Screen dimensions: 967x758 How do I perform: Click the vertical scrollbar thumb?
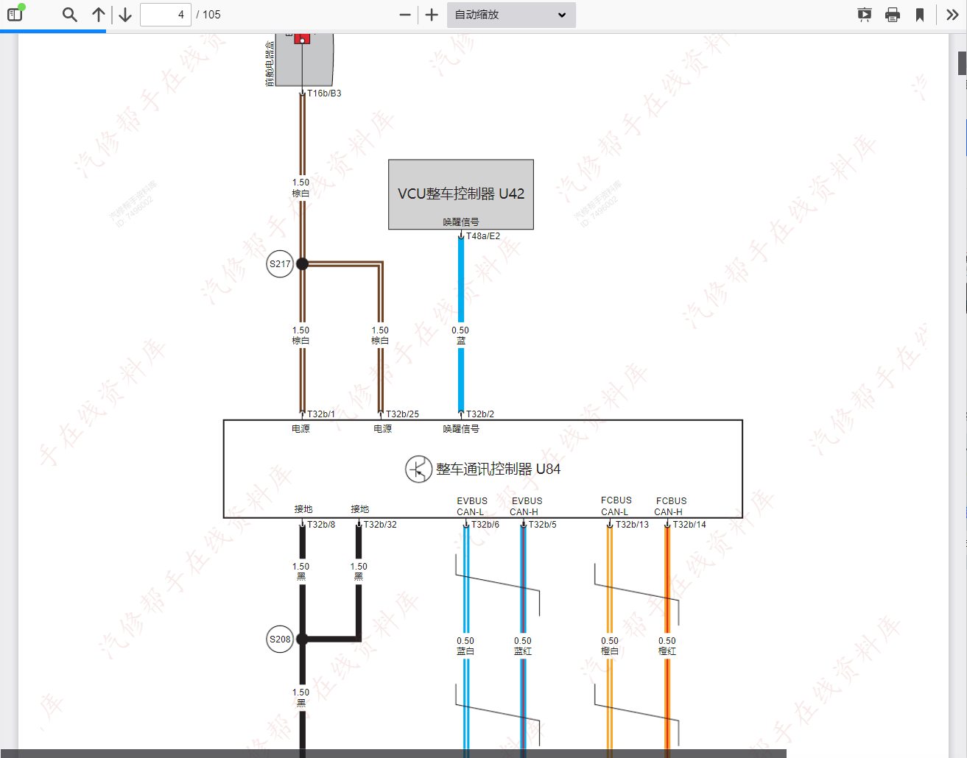point(962,63)
